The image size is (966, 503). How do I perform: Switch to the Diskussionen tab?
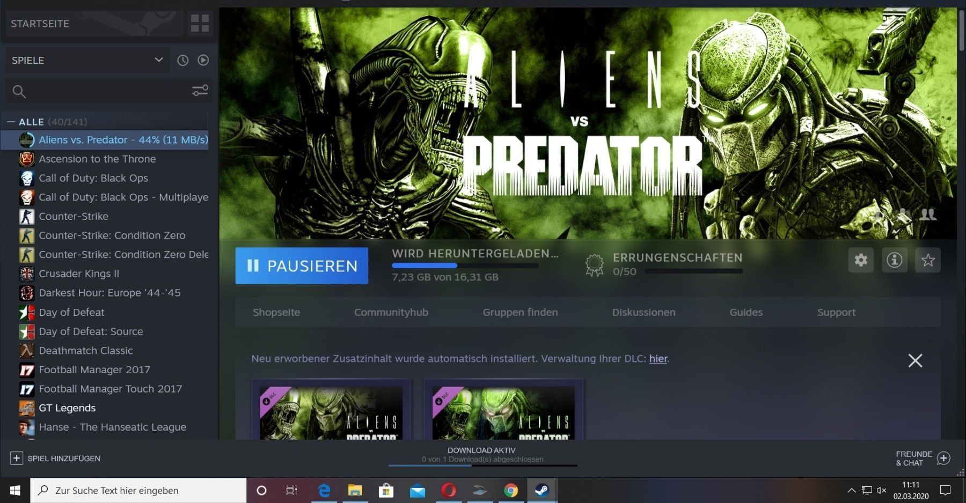(x=643, y=312)
